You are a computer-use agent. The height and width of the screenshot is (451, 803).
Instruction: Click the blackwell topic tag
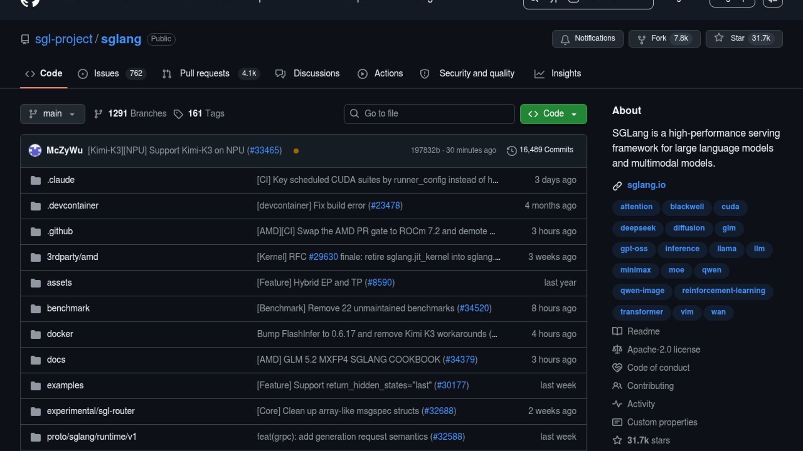coord(687,207)
